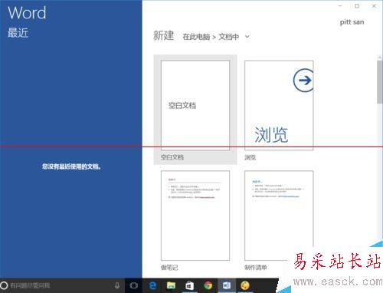The image size is (383, 293).
Task: Click the 最近 heading in blue panel
Action: point(18,33)
